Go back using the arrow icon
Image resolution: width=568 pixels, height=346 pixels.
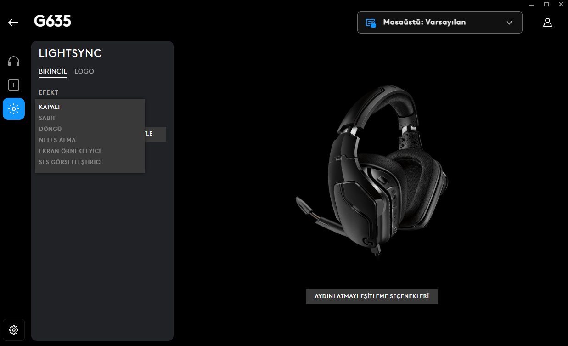[x=13, y=22]
